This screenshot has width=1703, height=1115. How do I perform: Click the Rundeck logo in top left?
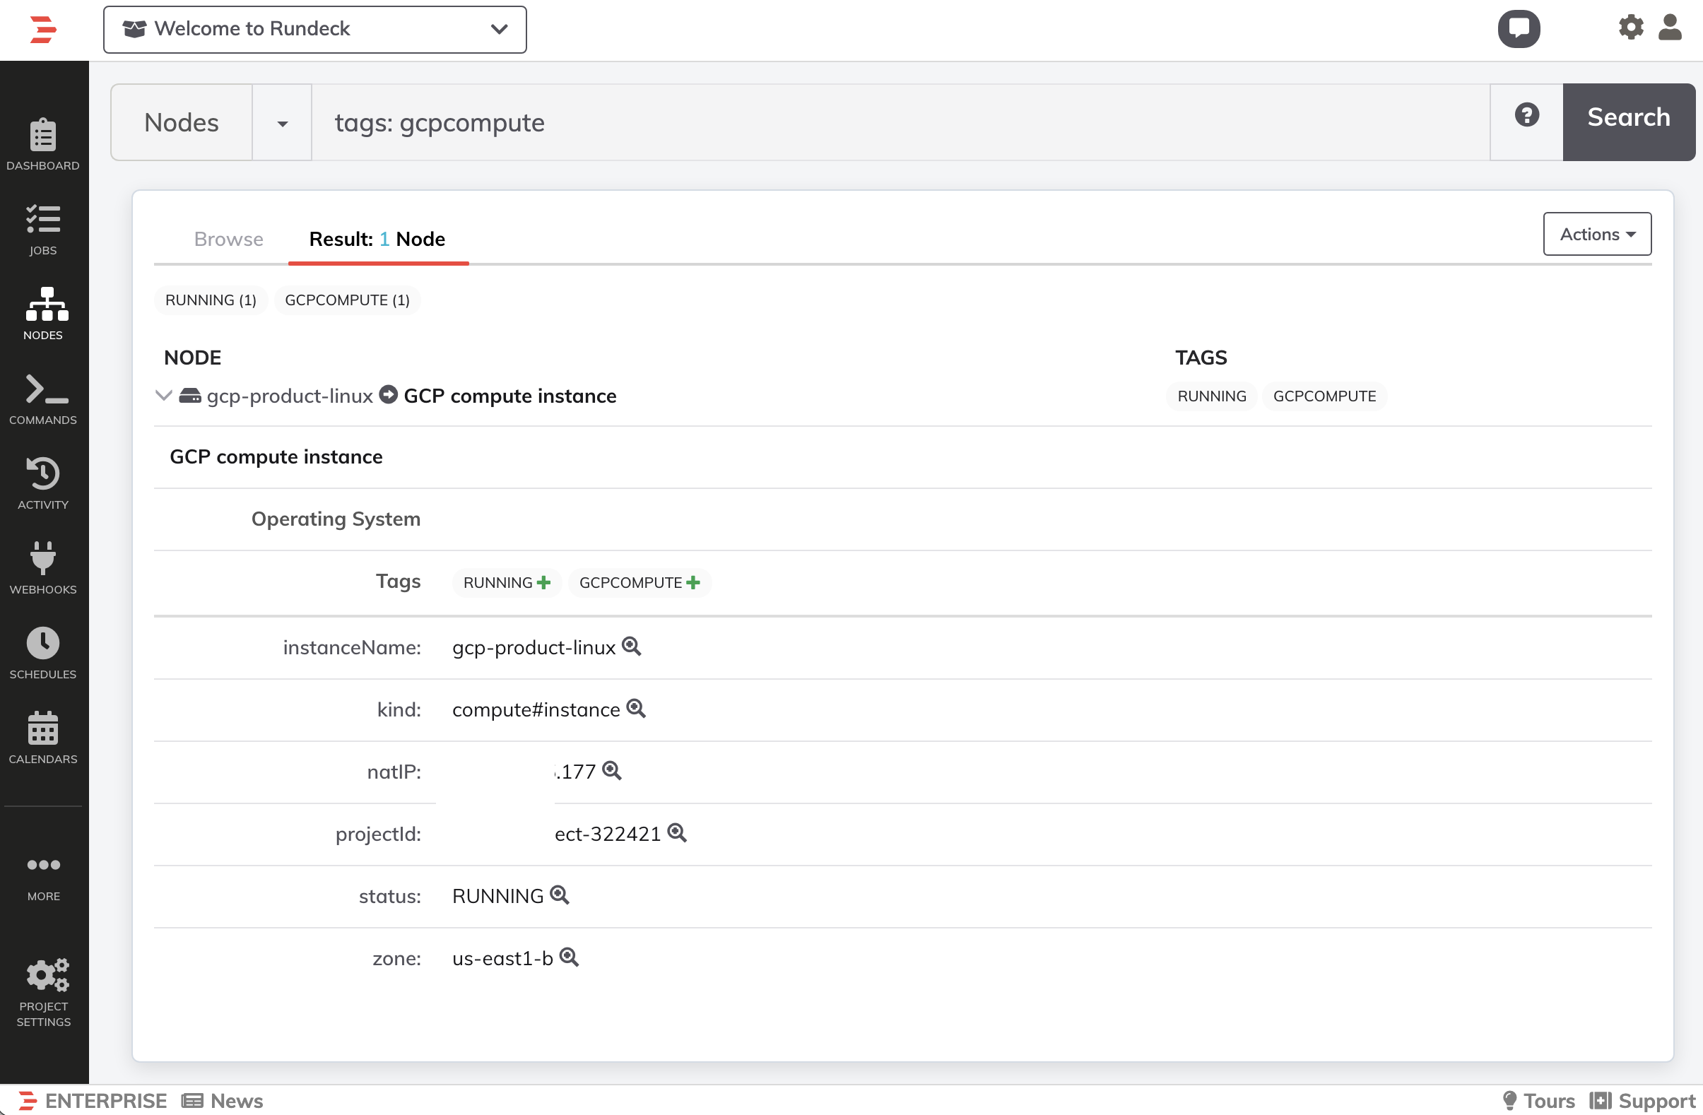(x=42, y=30)
